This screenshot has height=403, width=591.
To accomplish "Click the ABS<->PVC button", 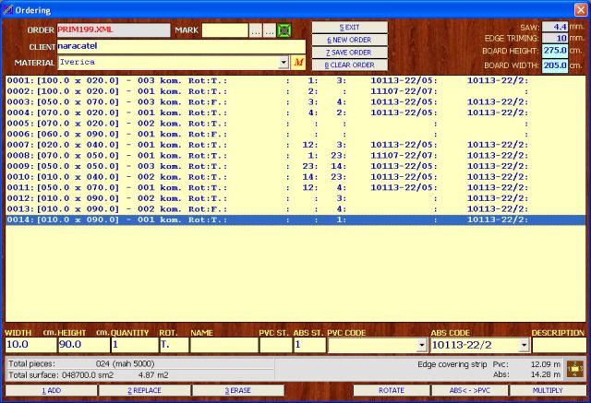I will (x=470, y=391).
